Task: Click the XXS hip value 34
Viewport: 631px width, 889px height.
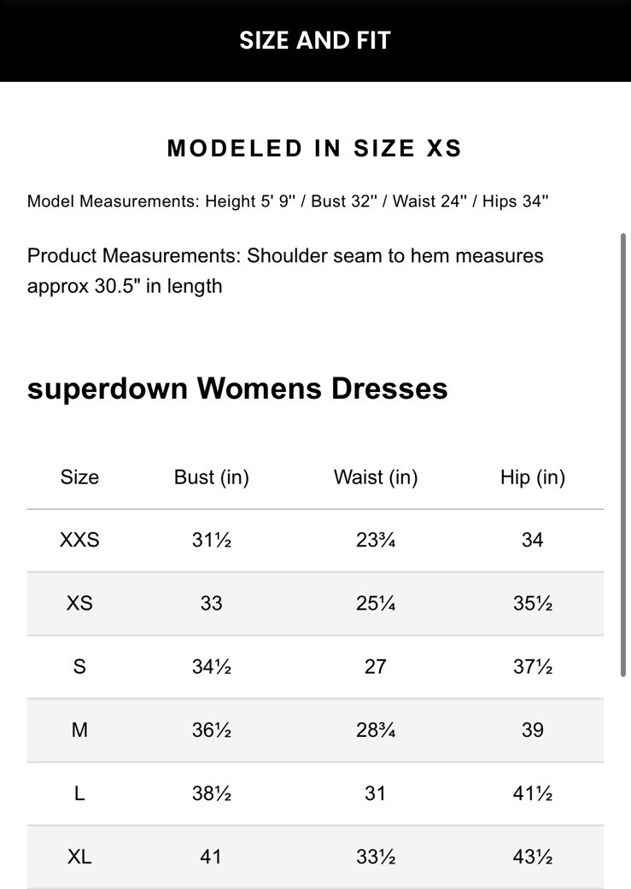Action: point(533,540)
